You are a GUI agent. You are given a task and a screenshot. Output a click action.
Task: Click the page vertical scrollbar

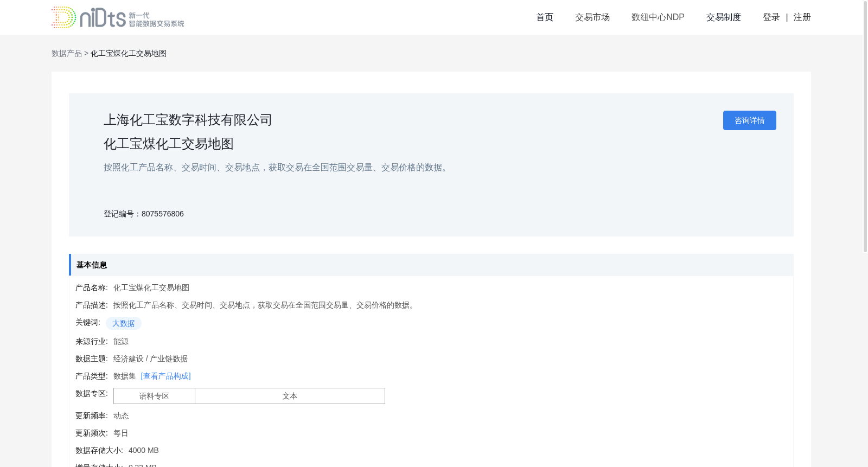pos(865,126)
